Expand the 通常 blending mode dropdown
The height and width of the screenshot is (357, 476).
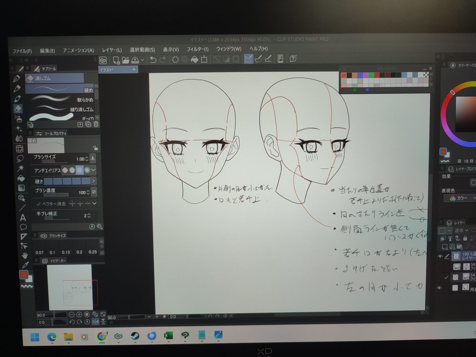(461, 230)
